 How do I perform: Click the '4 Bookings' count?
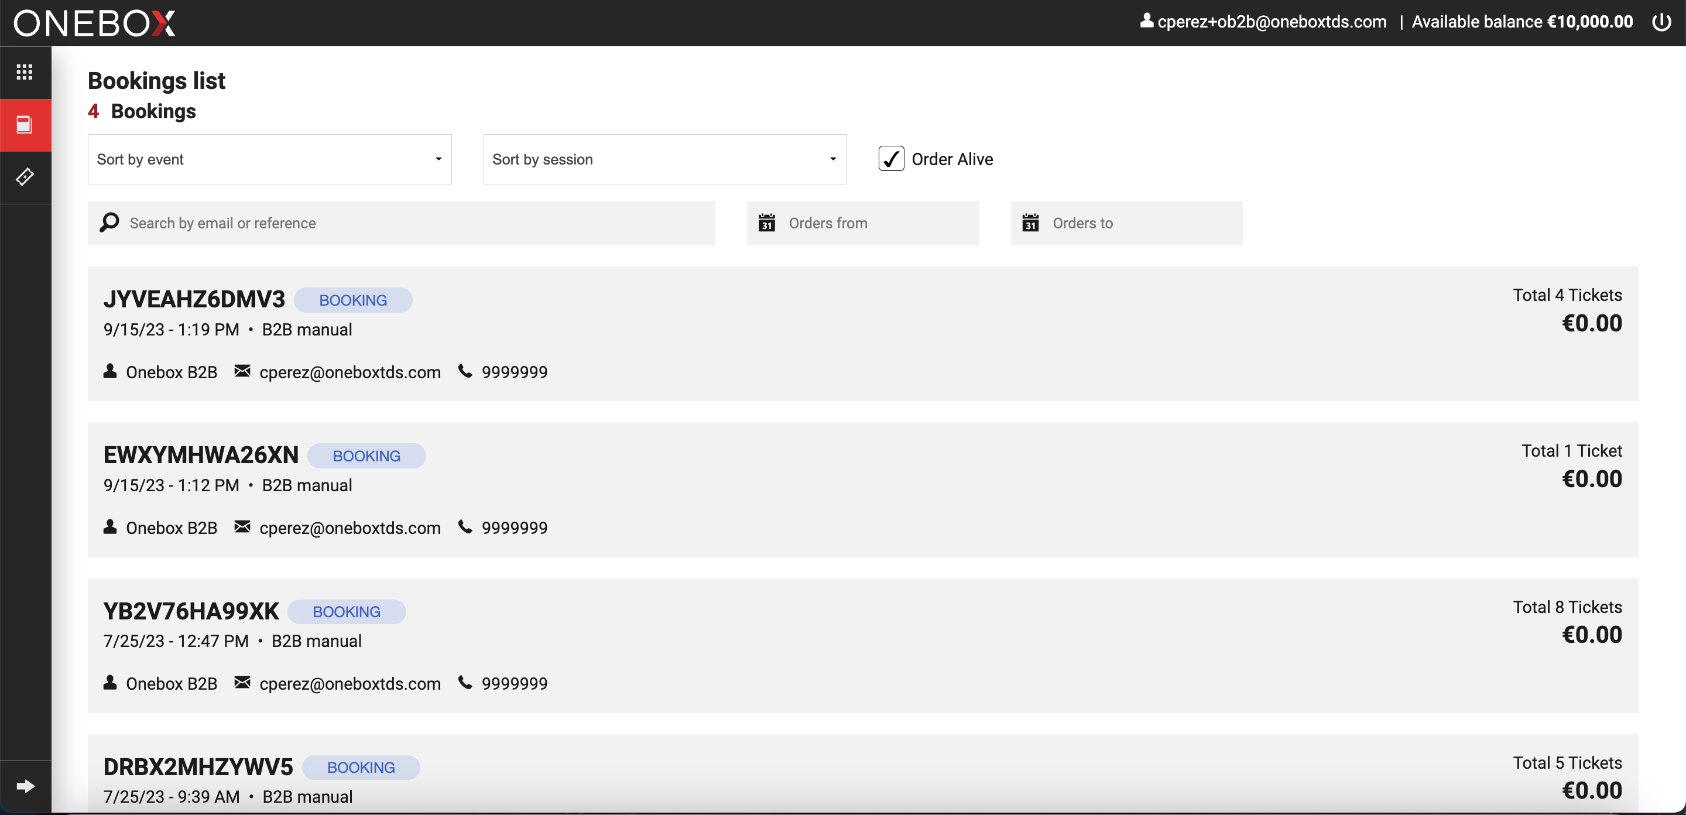tap(142, 111)
